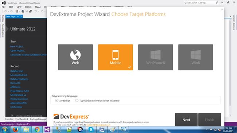Viewport: 237px width, 133px height.
Task: Close the DevExtreme wizard dialog
Action: (x=222, y=9)
